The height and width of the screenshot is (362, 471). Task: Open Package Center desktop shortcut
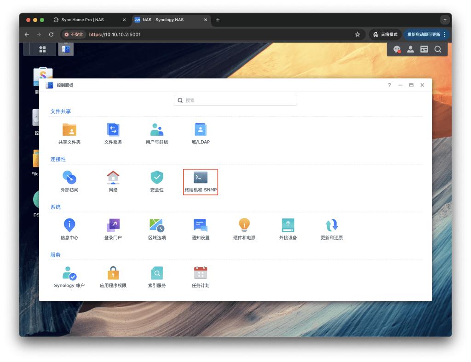pos(43,77)
